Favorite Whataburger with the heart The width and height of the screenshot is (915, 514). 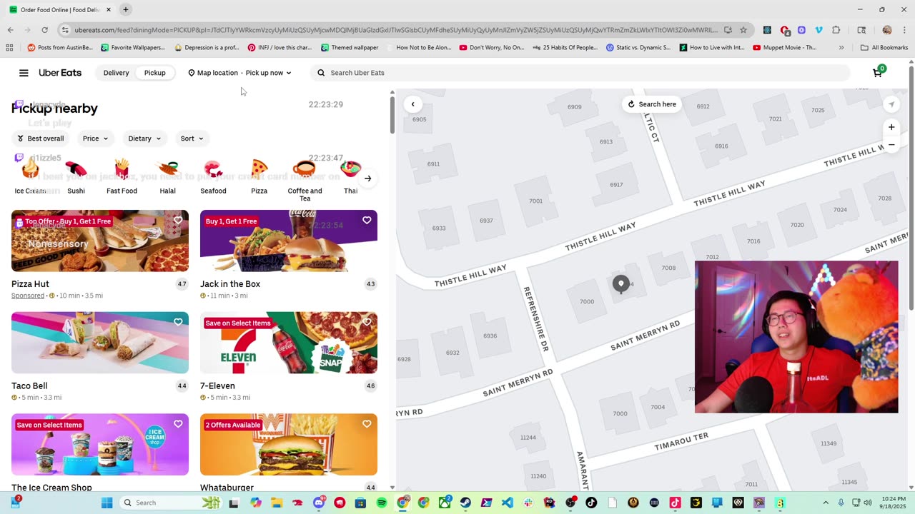[367, 424]
